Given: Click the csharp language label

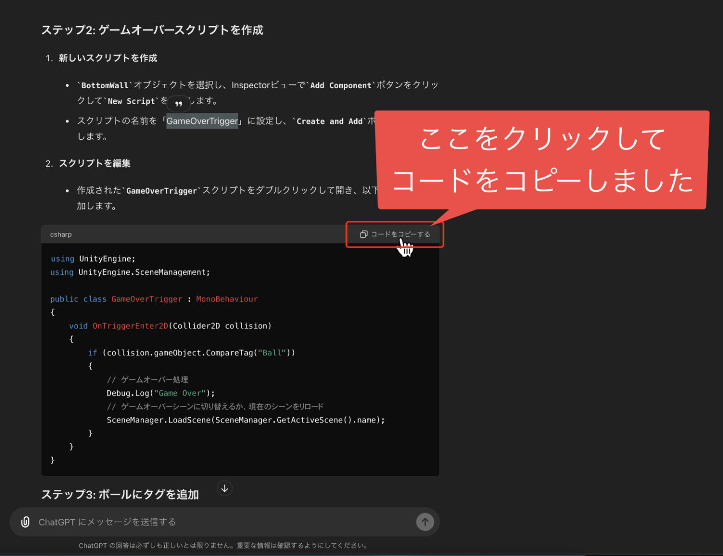Looking at the screenshot, I should 61,234.
